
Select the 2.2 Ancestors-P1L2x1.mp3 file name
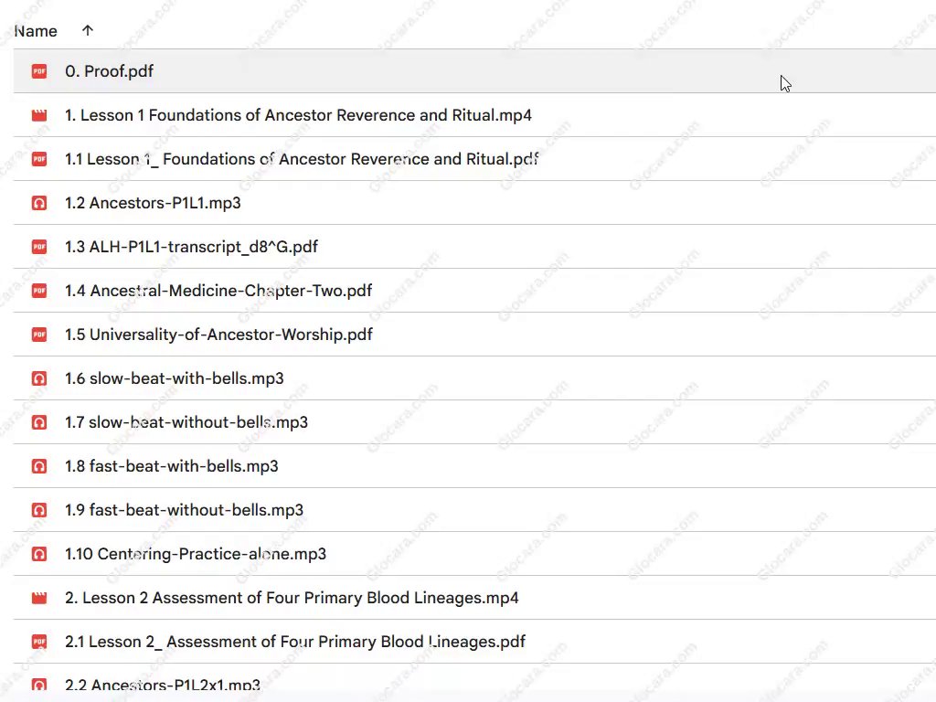click(x=162, y=685)
